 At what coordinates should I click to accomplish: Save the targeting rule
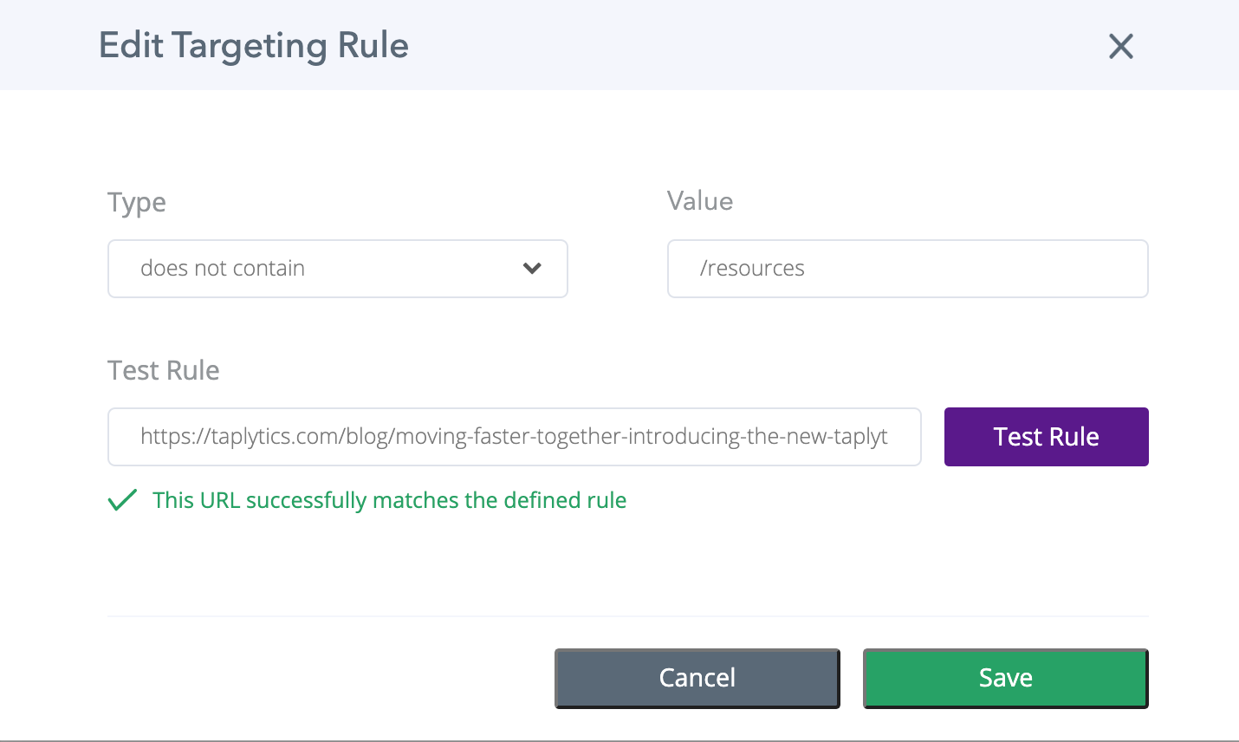pos(1005,678)
